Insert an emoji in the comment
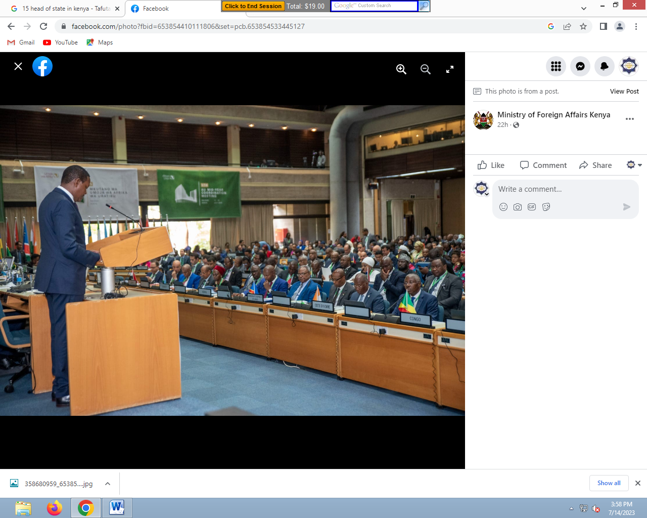 click(503, 207)
